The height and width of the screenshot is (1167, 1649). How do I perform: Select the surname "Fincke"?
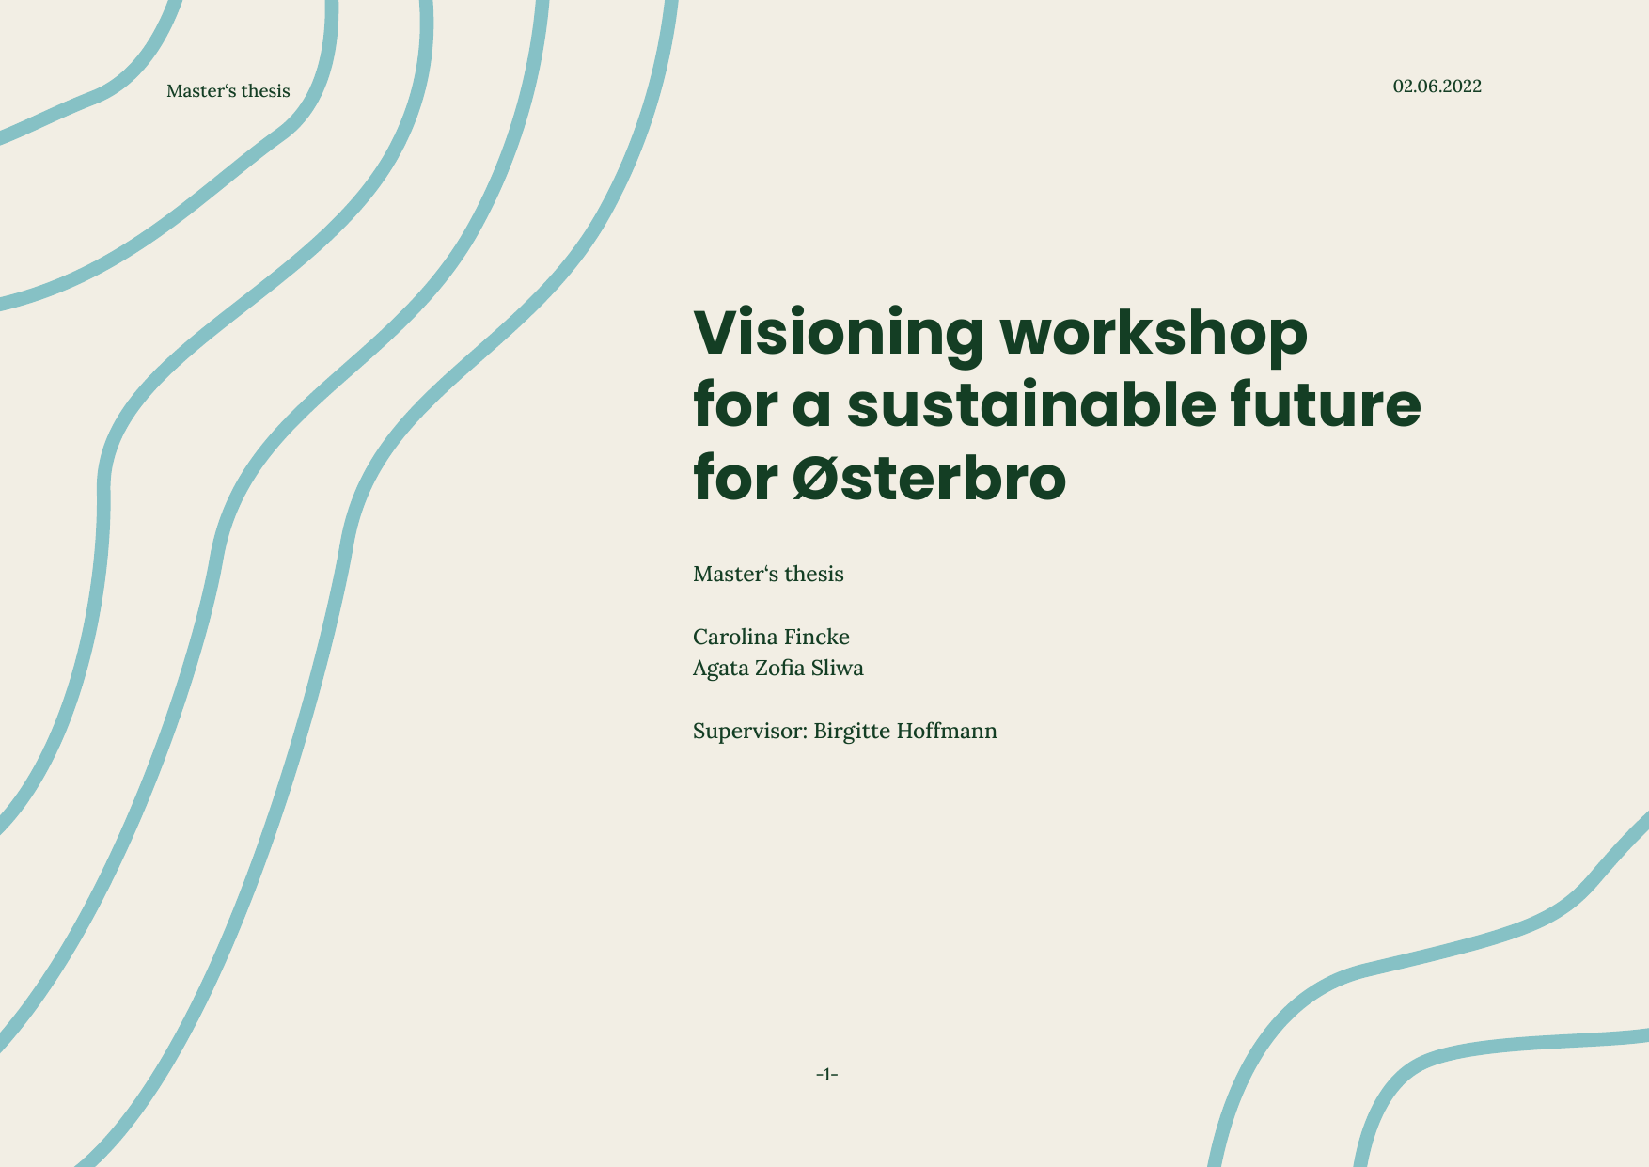817,638
